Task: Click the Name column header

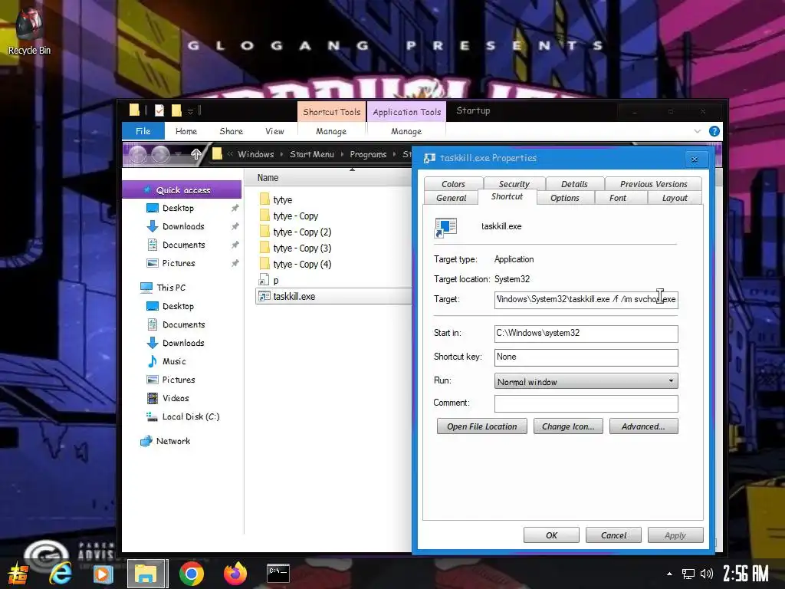Action: pos(268,178)
